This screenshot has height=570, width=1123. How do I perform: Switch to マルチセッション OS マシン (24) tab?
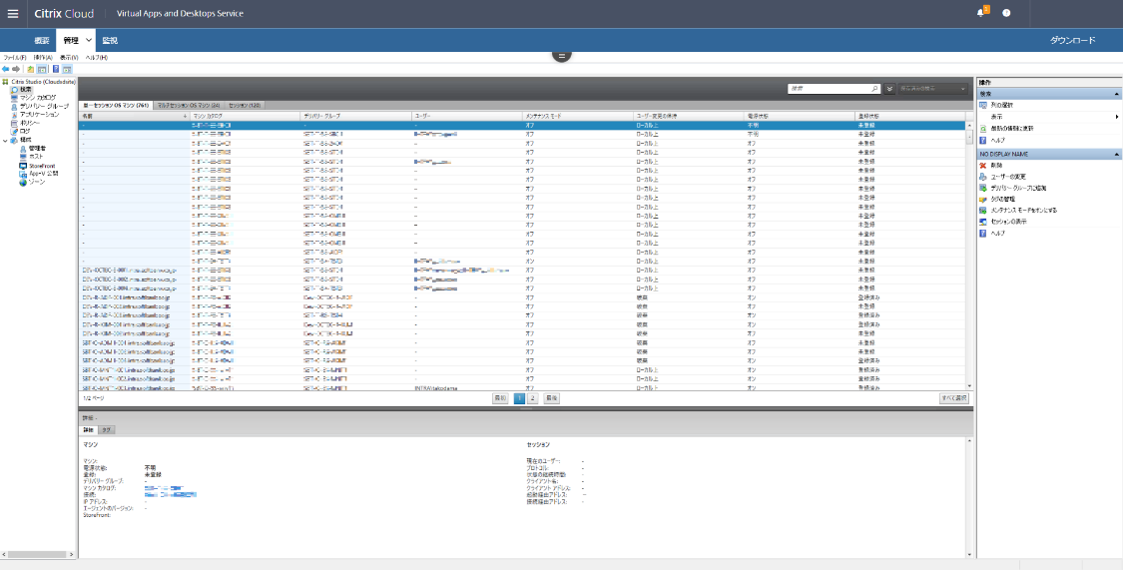[189, 105]
